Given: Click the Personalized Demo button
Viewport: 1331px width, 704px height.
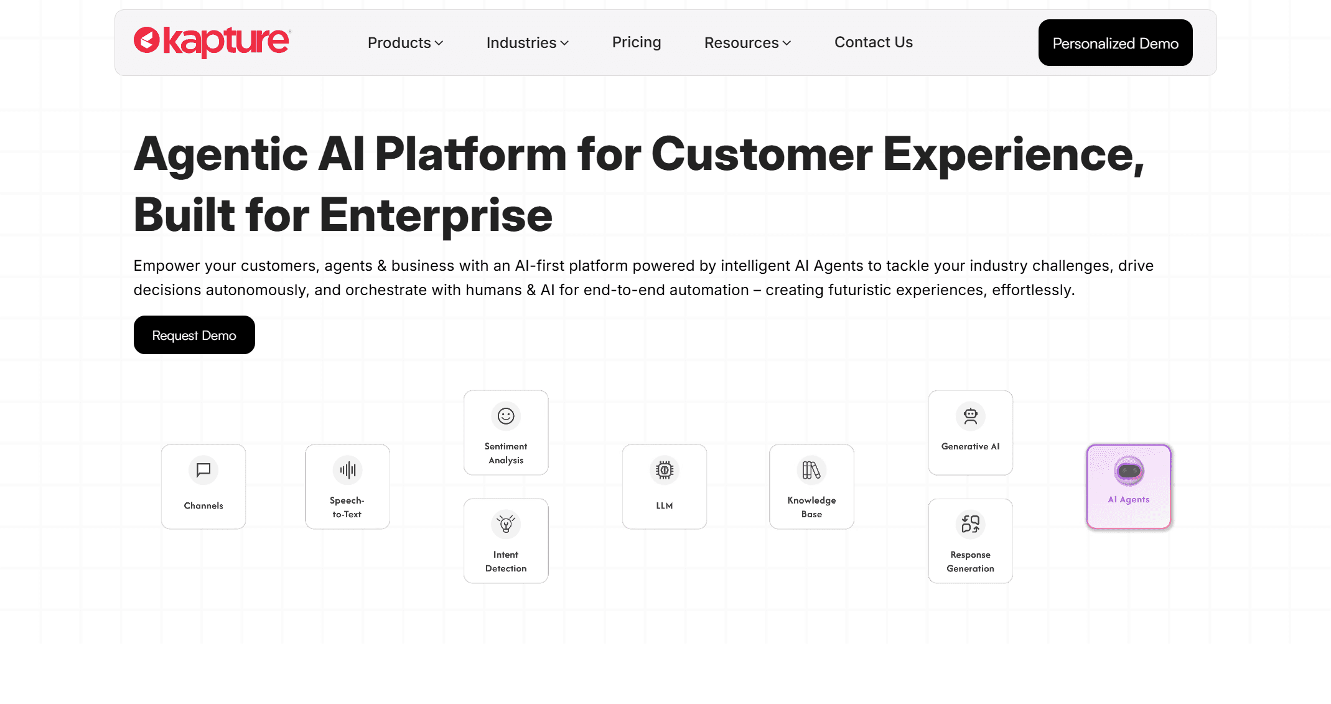Looking at the screenshot, I should click(1115, 43).
